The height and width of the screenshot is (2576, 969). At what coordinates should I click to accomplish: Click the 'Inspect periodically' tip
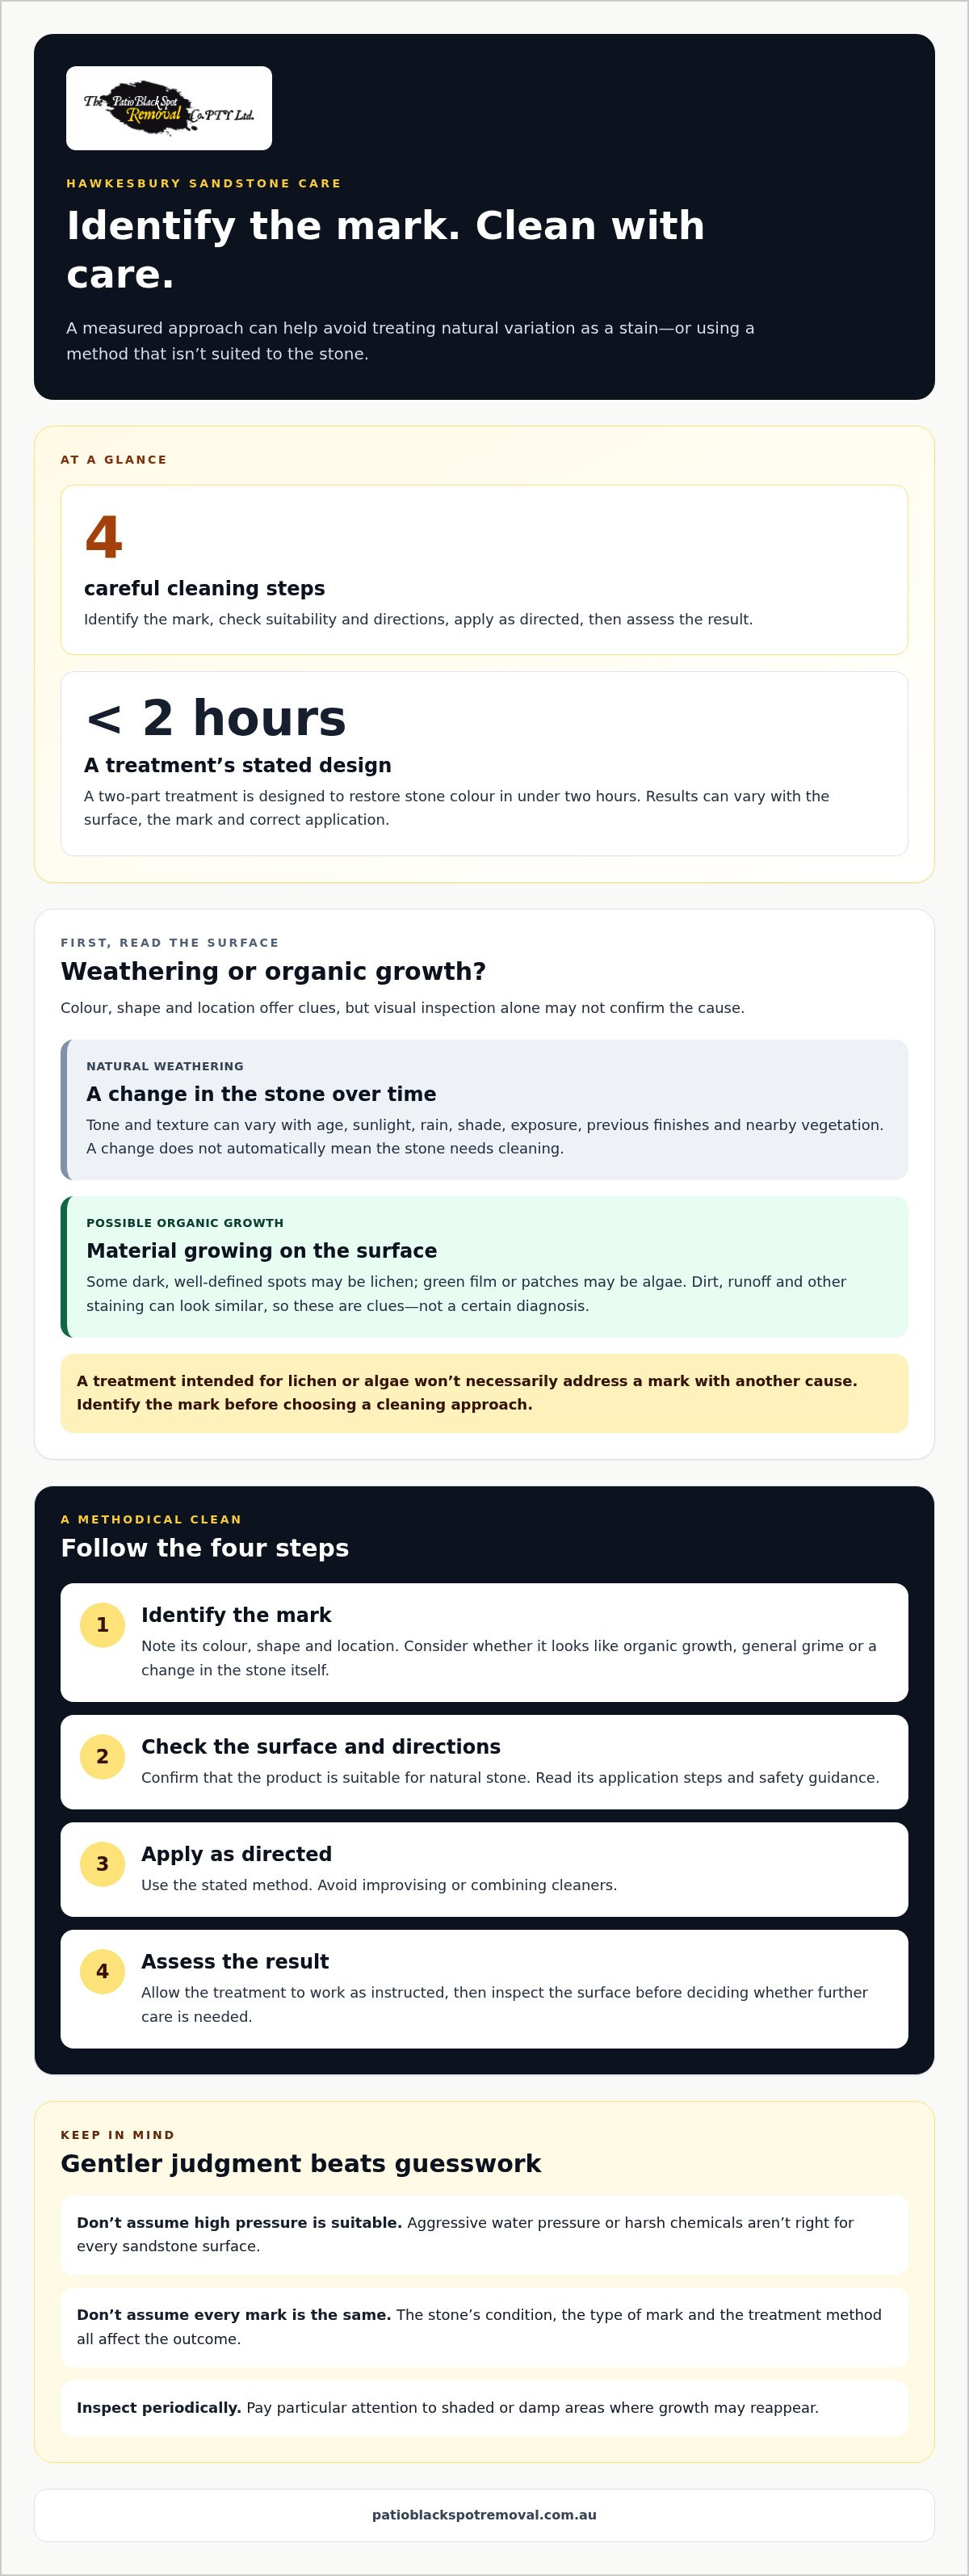pos(484,2408)
